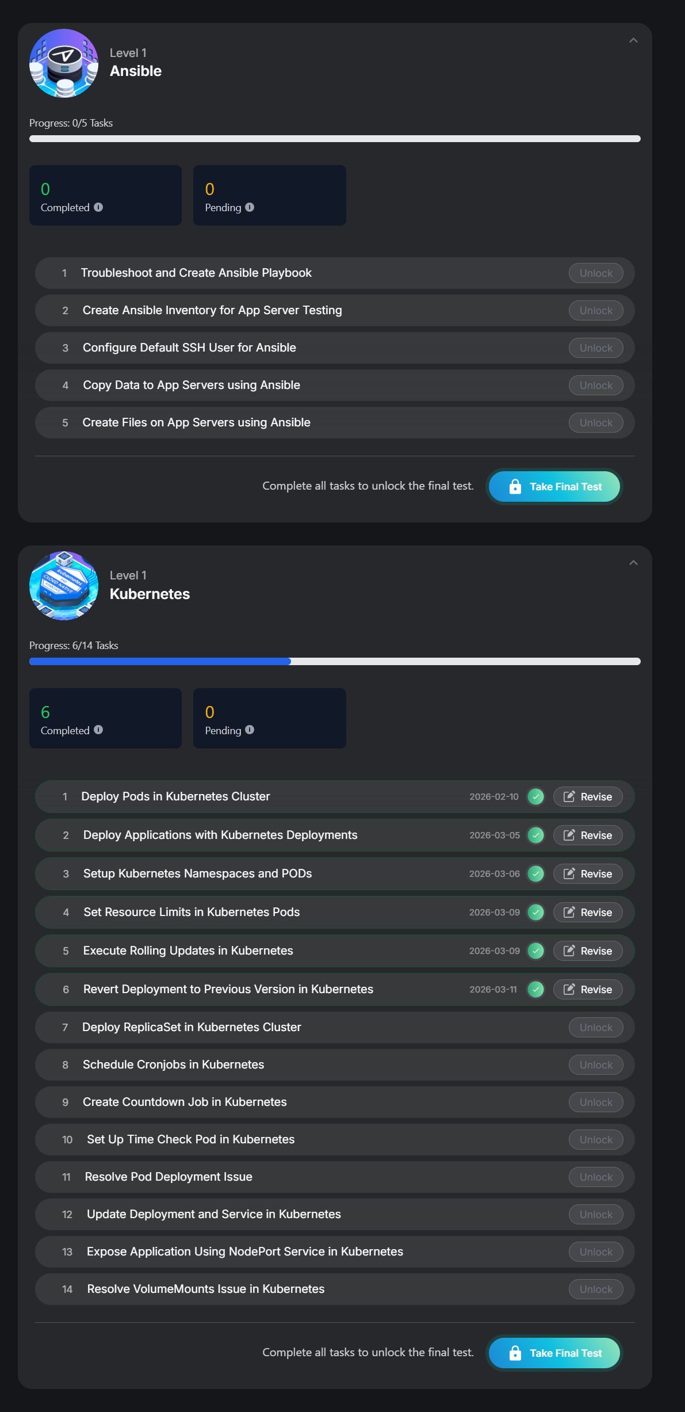Click 'Progress: 0/5 Tasks' label
Image resolution: width=685 pixels, height=1412 pixels.
click(71, 123)
